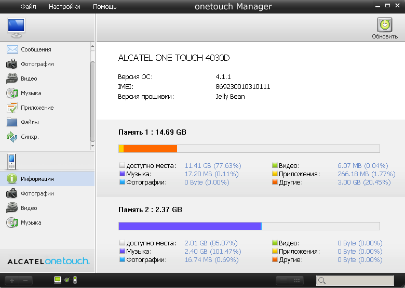This screenshot has width=405, height=288.
Task: Click the green Информация info icon
Action: coord(12,179)
